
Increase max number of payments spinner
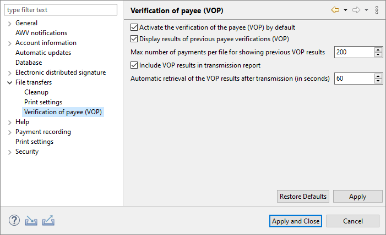point(378,49)
